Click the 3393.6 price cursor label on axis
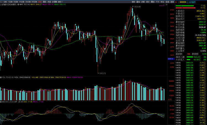This screenshot has width=207, height=125. (171, 59)
